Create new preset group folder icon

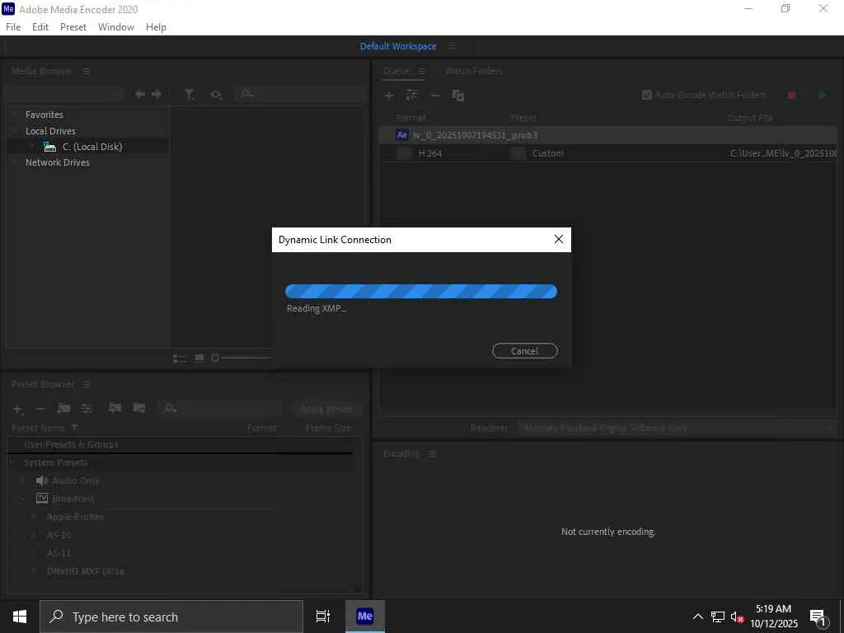[64, 409]
